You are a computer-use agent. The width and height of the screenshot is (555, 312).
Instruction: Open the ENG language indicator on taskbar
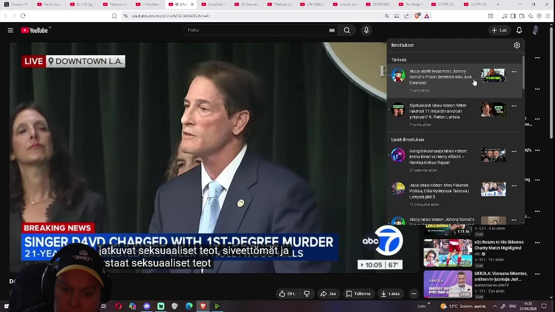tap(513, 306)
